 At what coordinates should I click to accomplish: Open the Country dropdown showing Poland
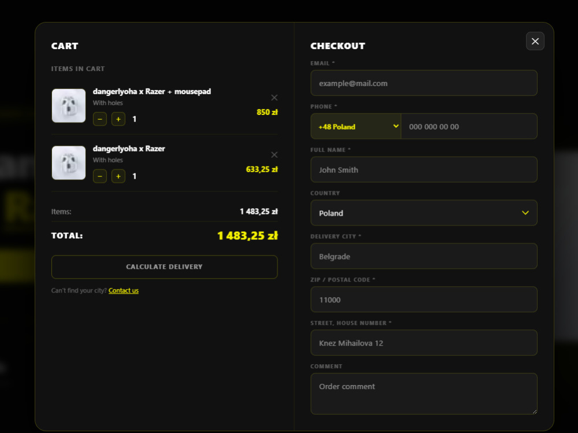pos(424,213)
